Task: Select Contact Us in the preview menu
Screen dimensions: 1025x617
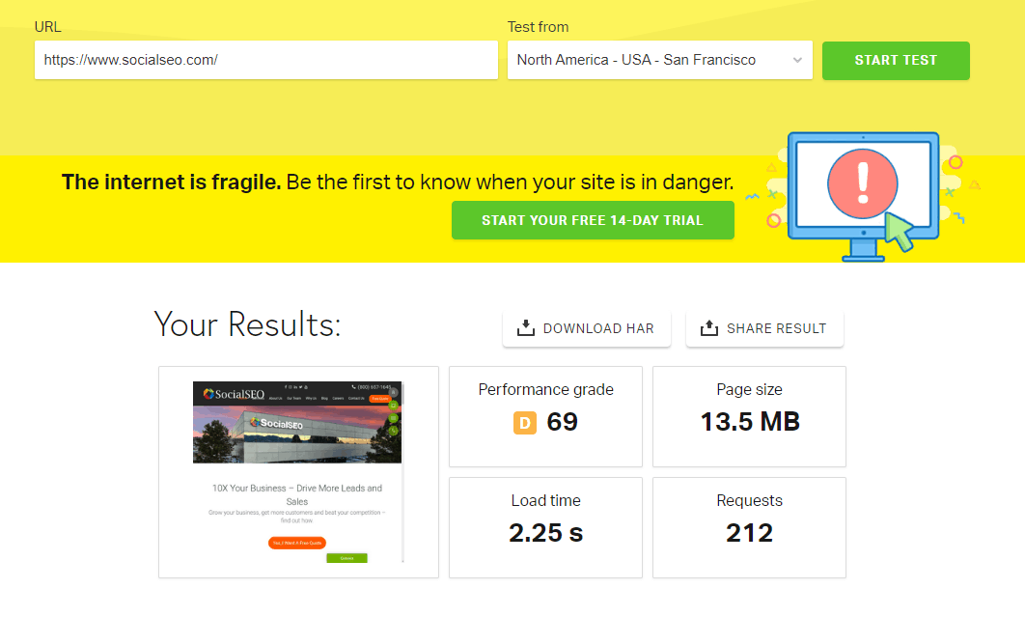Action: pyautogui.click(x=356, y=398)
